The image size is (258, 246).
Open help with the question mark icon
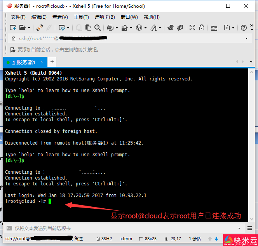point(244,28)
